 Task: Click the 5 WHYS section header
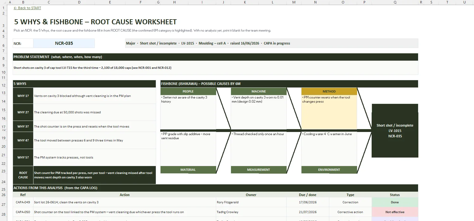coord(84,84)
